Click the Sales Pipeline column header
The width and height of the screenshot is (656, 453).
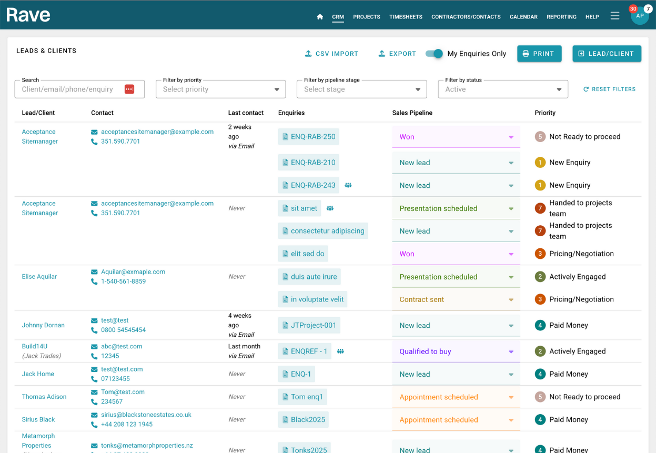(x=412, y=113)
